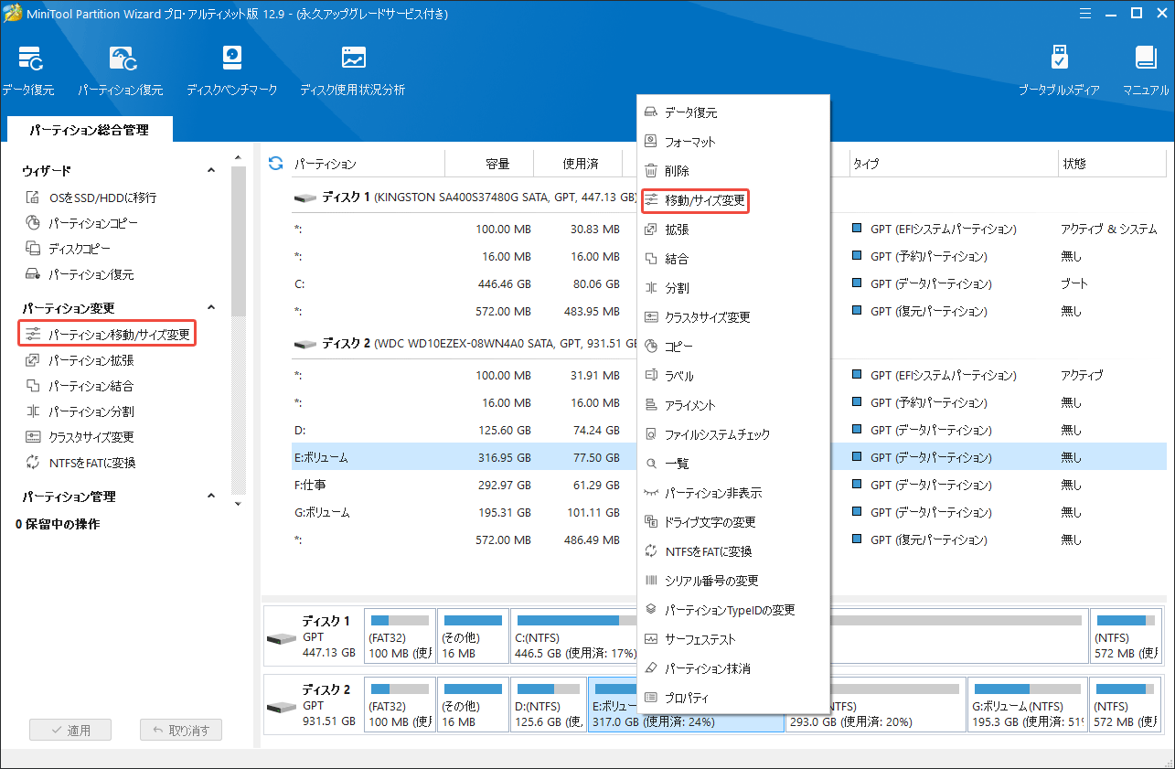This screenshot has width=1175, height=769.
Task: Choose パーティション結合 in the sidebar
Action: (x=80, y=386)
